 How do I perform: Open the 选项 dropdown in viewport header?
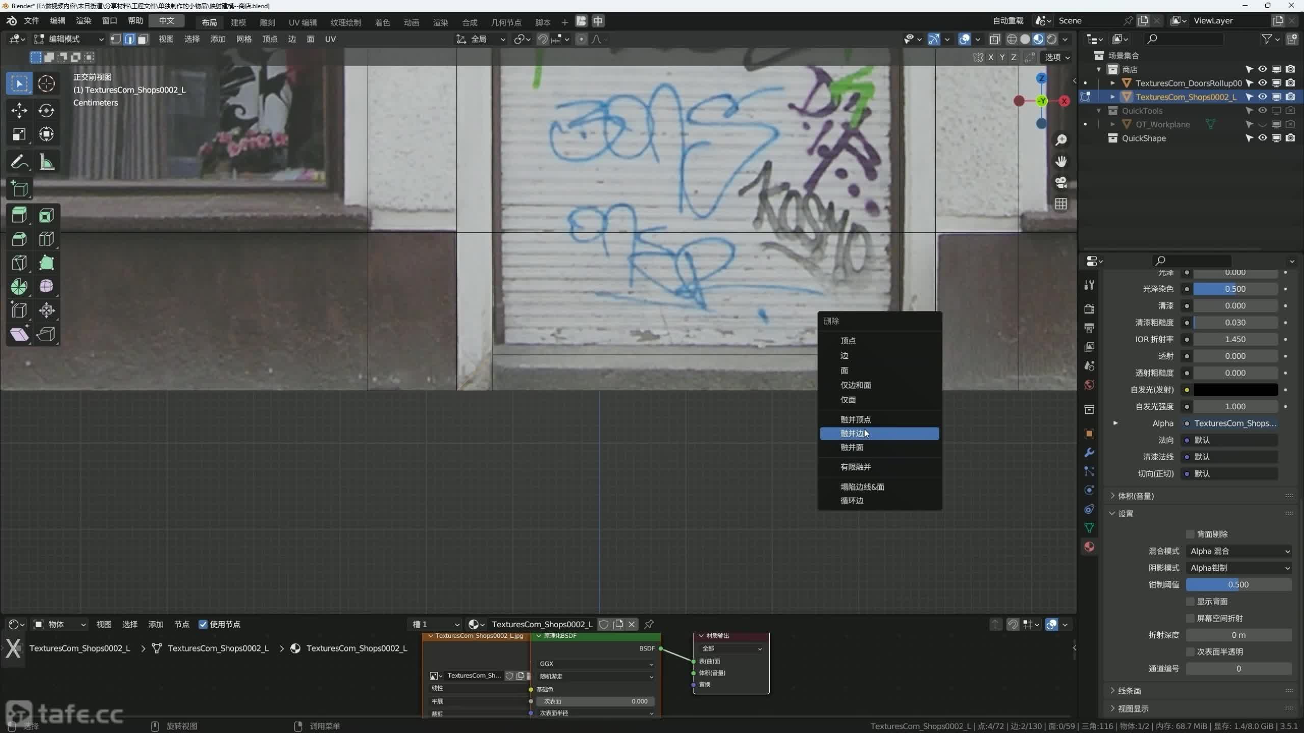point(1057,57)
